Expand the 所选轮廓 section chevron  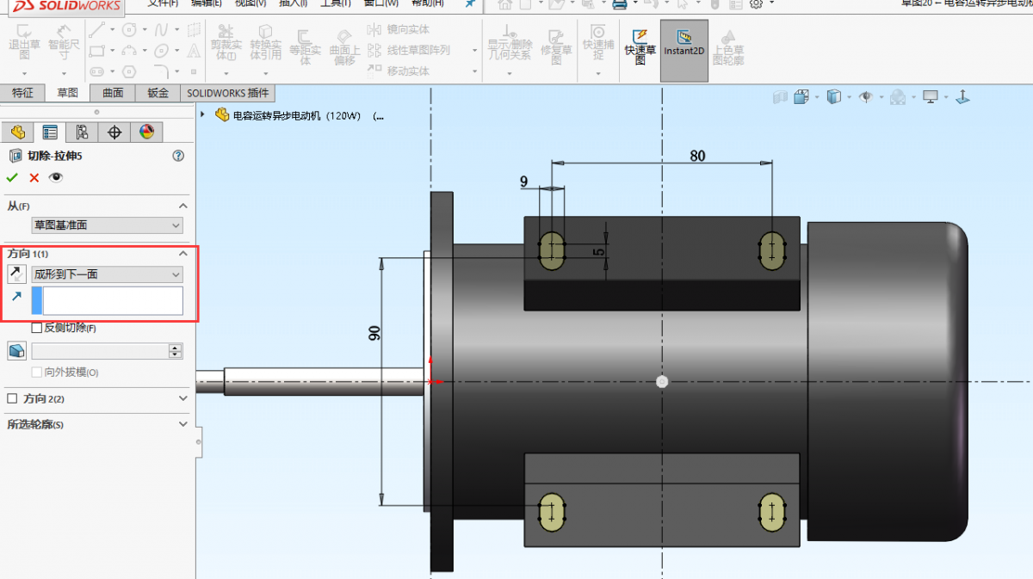[x=182, y=424]
